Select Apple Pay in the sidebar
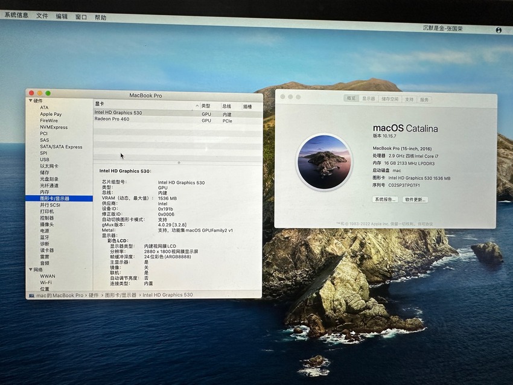Screen dimensions: 513x385 [x=51, y=114]
